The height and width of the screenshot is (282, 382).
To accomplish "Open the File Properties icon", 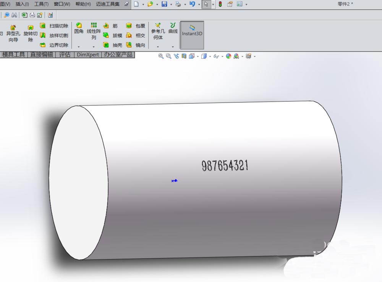I will pos(230,4).
